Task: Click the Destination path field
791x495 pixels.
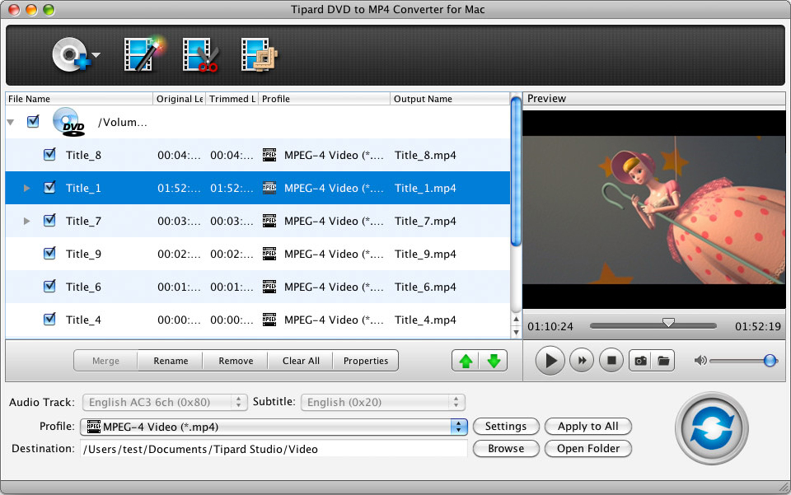Action: pyautogui.click(x=274, y=449)
